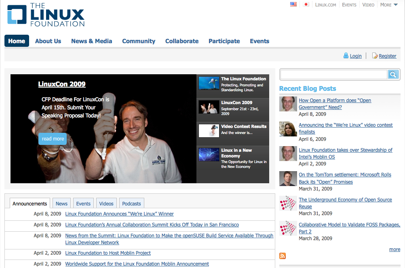Screen dimensions: 405x268
Task: Click inside the search input field
Action: click(333, 74)
